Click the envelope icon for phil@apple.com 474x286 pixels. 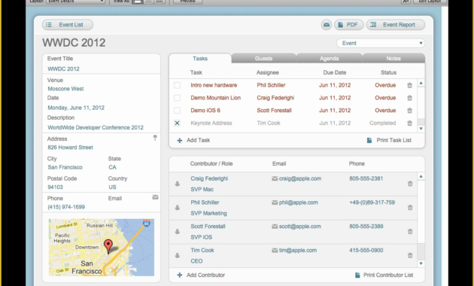(275, 202)
